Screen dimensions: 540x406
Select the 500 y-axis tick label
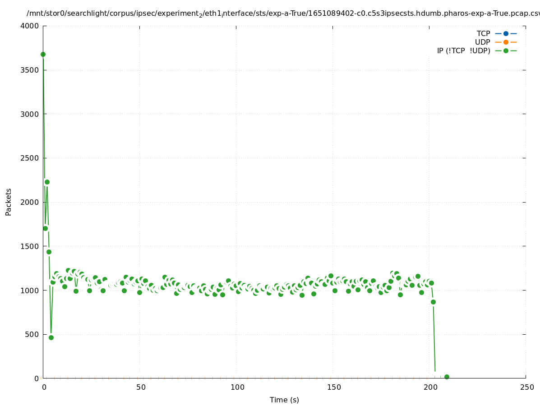pyautogui.click(x=32, y=334)
